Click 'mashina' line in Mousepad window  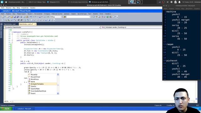point(171,12)
